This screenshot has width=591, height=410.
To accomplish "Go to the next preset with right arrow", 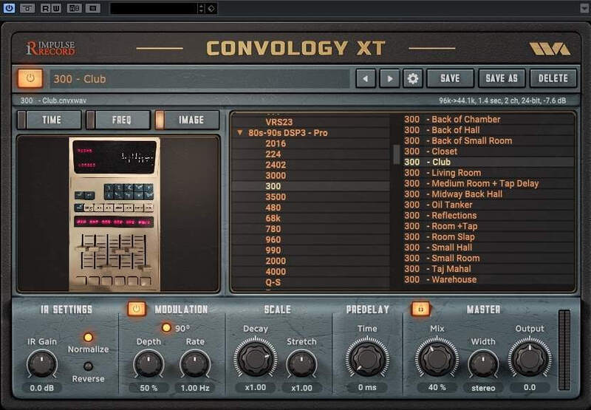I will [x=389, y=78].
